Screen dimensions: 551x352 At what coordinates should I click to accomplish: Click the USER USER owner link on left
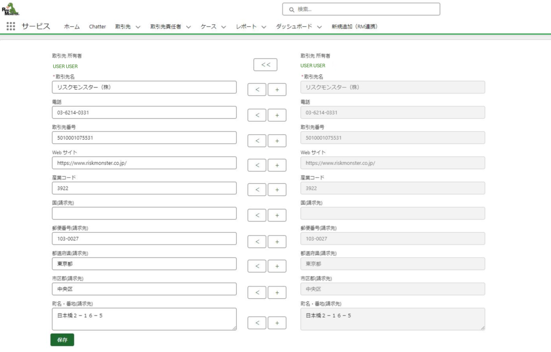(x=65, y=66)
